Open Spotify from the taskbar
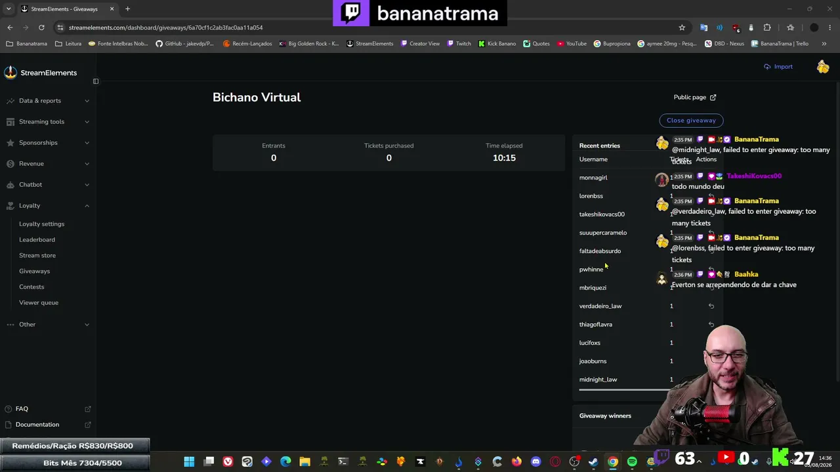The height and width of the screenshot is (472, 840). coord(632,462)
